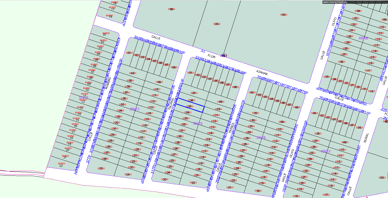Click block number 39676 label

pos(198,123)
